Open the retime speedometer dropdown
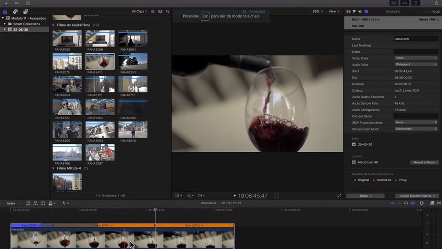Viewport: 442px width, 249px height. tap(201, 196)
